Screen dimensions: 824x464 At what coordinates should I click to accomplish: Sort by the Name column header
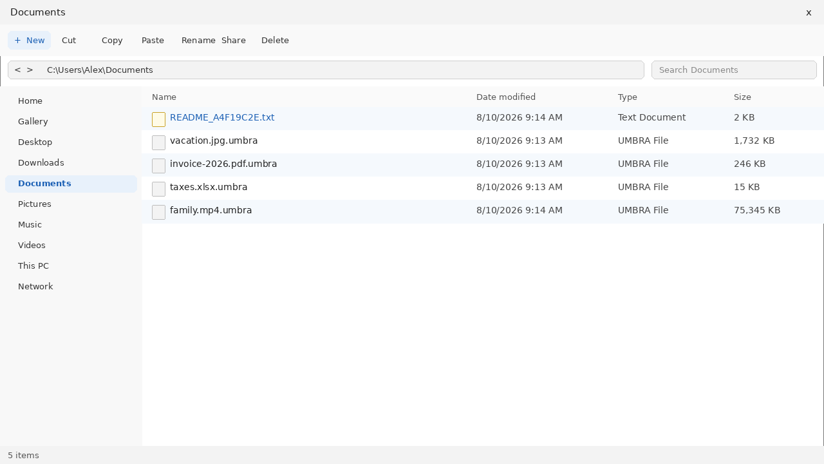pyautogui.click(x=164, y=97)
